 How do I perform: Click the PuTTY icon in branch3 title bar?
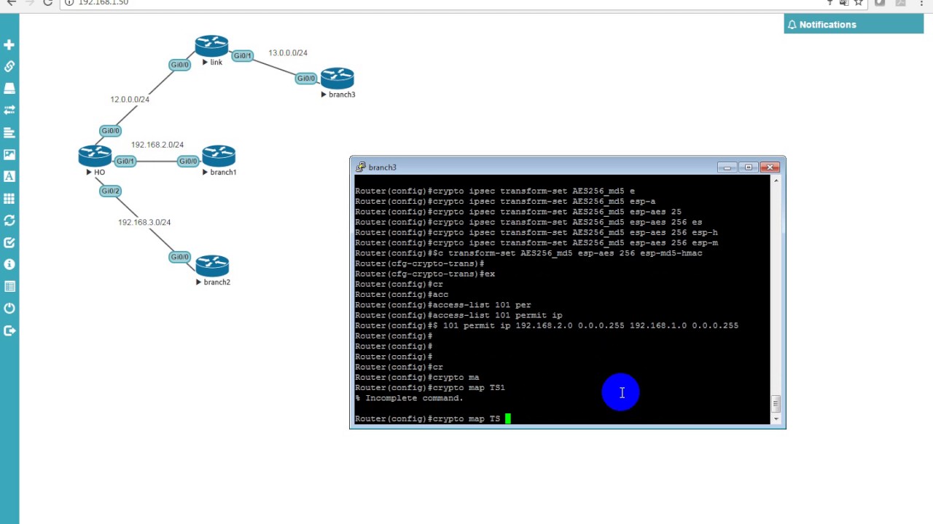pos(360,167)
